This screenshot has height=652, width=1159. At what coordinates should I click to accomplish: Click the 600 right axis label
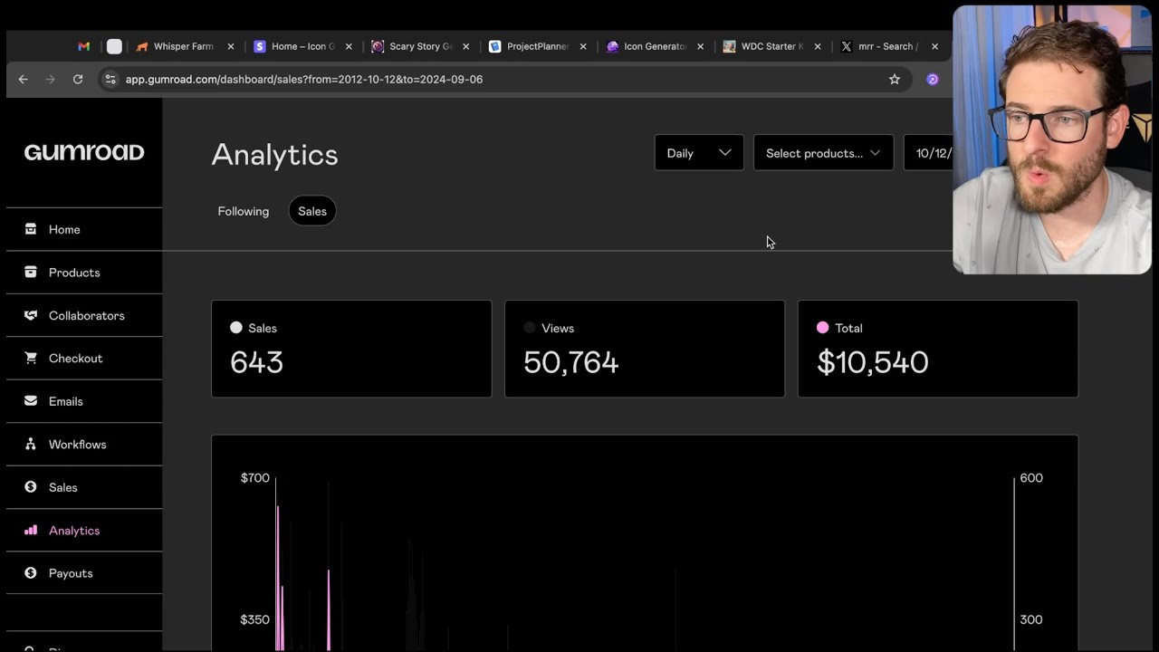[1031, 477]
